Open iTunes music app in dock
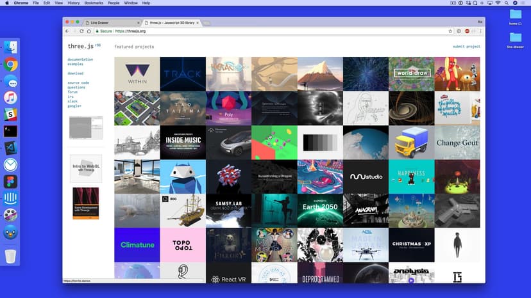The width and height of the screenshot is (531, 298). tap(10, 98)
